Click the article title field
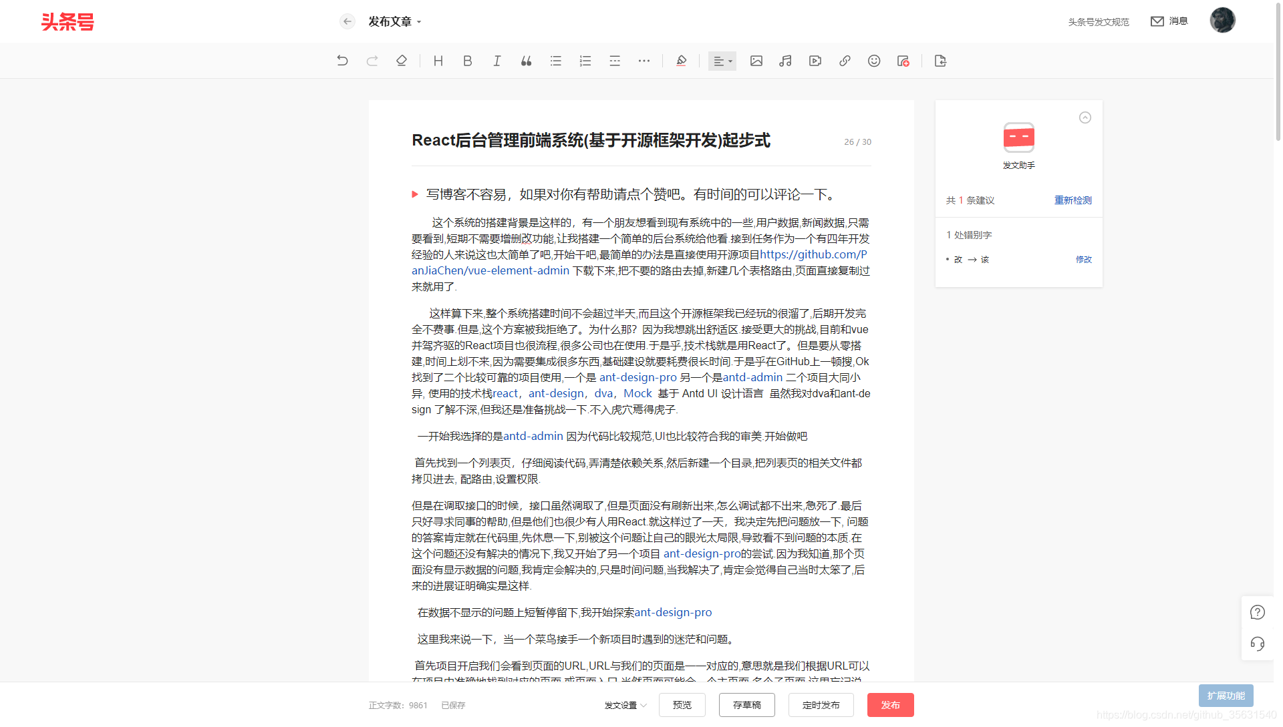Screen dimensions: 1283x727 pos(591,140)
